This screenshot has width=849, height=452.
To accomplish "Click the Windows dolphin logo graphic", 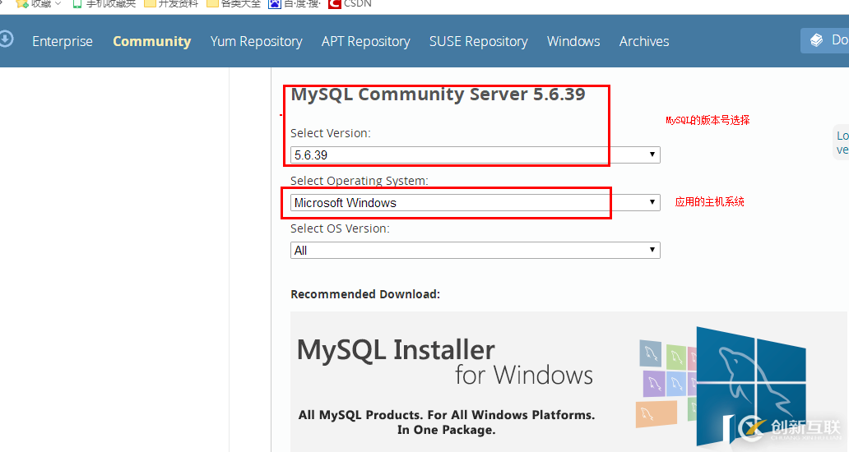I will pyautogui.click(x=751, y=385).
